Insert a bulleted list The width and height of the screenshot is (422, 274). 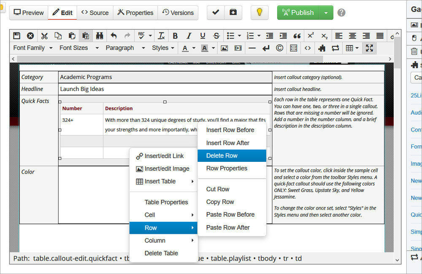230,36
